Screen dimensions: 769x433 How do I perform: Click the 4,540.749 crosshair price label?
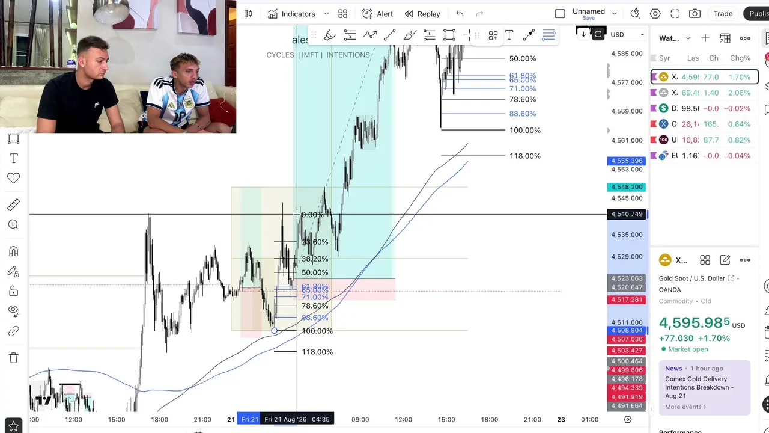[627, 214]
